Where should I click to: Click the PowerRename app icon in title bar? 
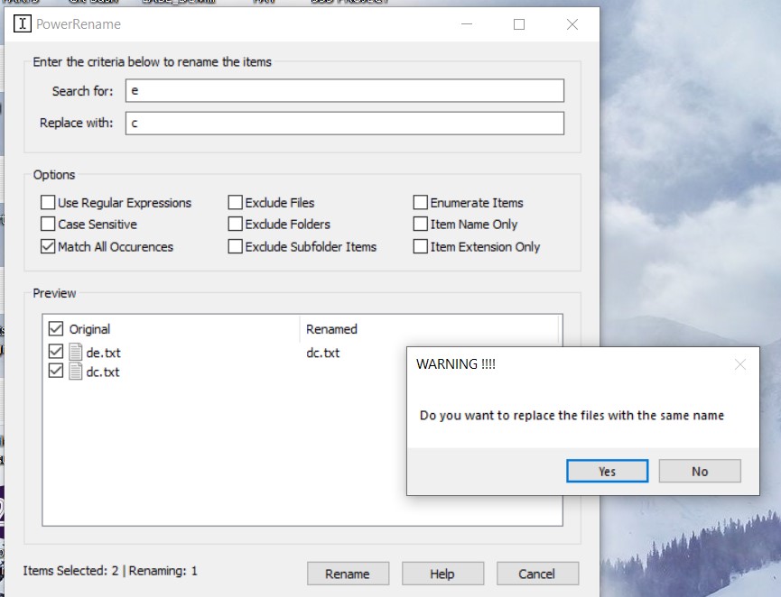coord(22,23)
